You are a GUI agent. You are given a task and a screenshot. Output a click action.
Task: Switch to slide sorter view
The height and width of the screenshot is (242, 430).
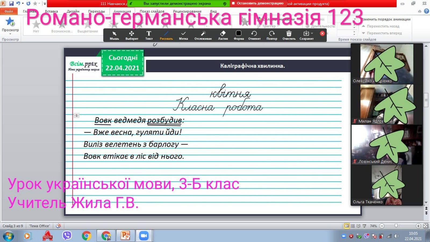353,226
